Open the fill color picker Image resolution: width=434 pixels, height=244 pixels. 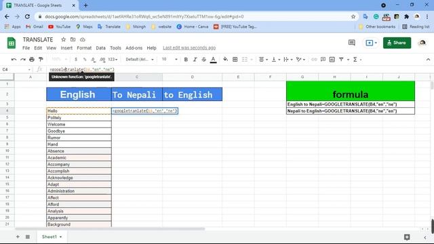coord(226,60)
